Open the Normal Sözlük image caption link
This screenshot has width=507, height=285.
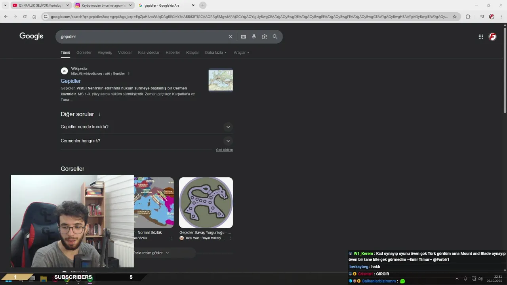[x=148, y=233]
